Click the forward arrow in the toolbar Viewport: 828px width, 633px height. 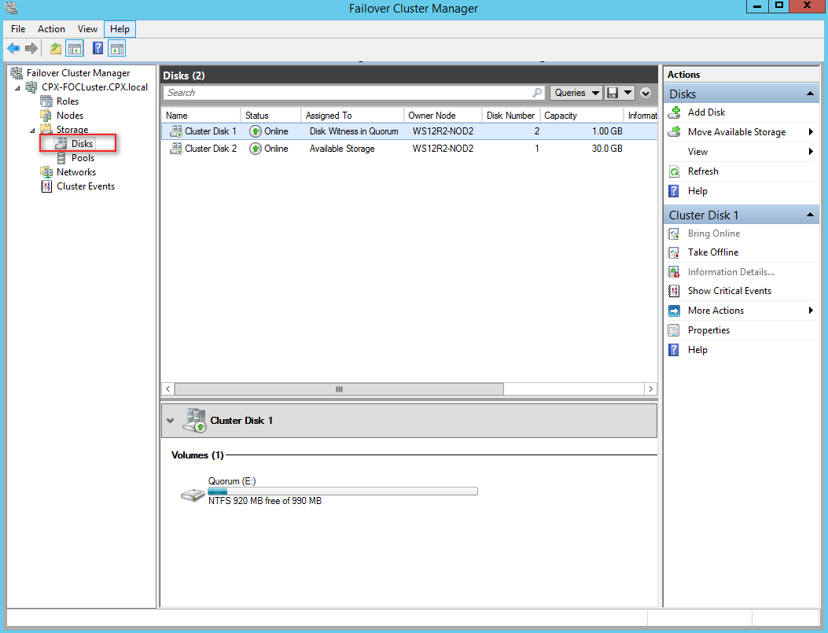31,49
